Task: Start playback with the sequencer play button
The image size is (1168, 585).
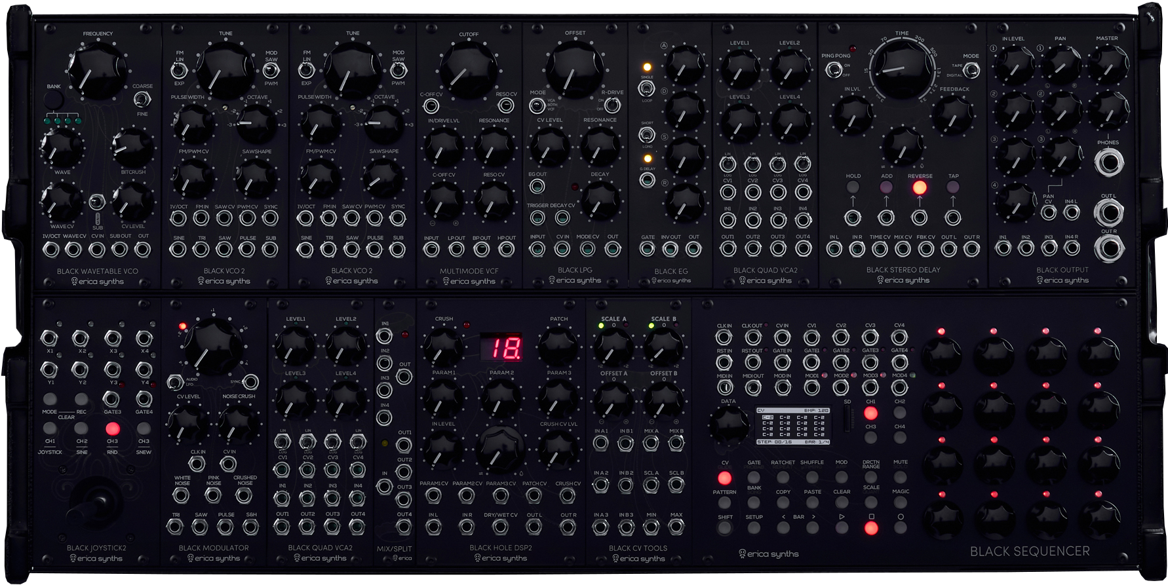Action: (842, 527)
